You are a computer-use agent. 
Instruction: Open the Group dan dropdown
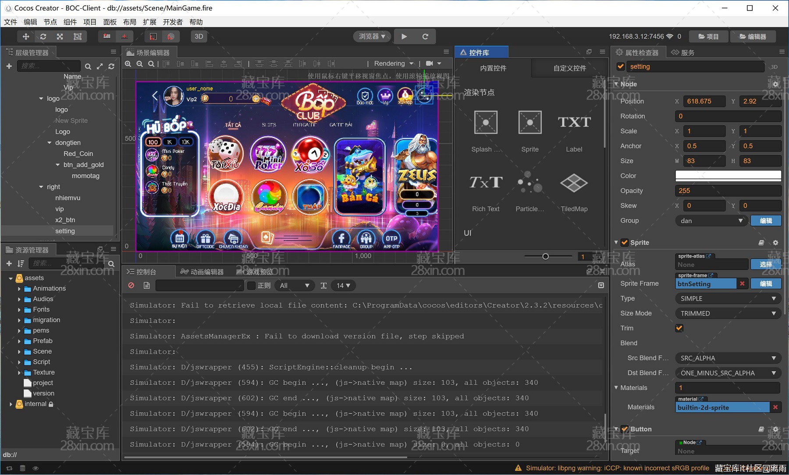[x=711, y=221]
